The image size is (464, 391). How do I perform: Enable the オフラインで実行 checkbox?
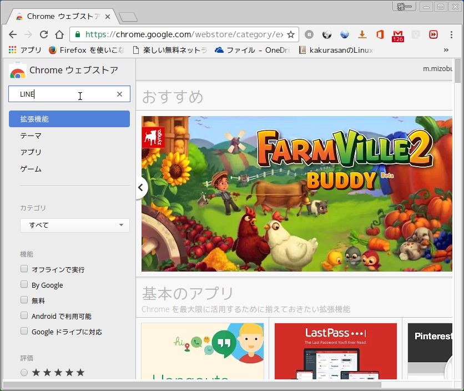click(x=24, y=269)
